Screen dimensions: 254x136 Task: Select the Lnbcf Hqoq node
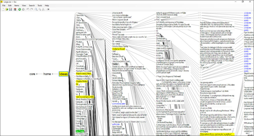point(117,32)
